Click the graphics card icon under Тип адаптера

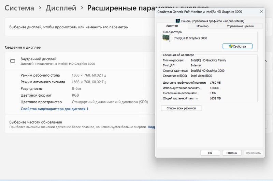pos(168,38)
